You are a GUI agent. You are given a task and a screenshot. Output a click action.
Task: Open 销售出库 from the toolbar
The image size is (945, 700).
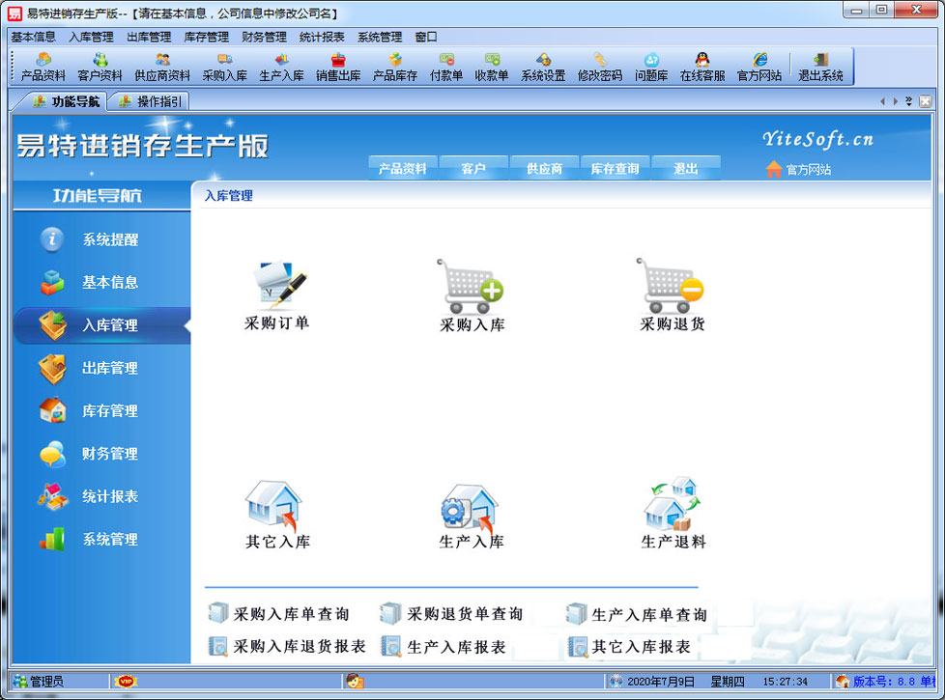[x=338, y=67]
